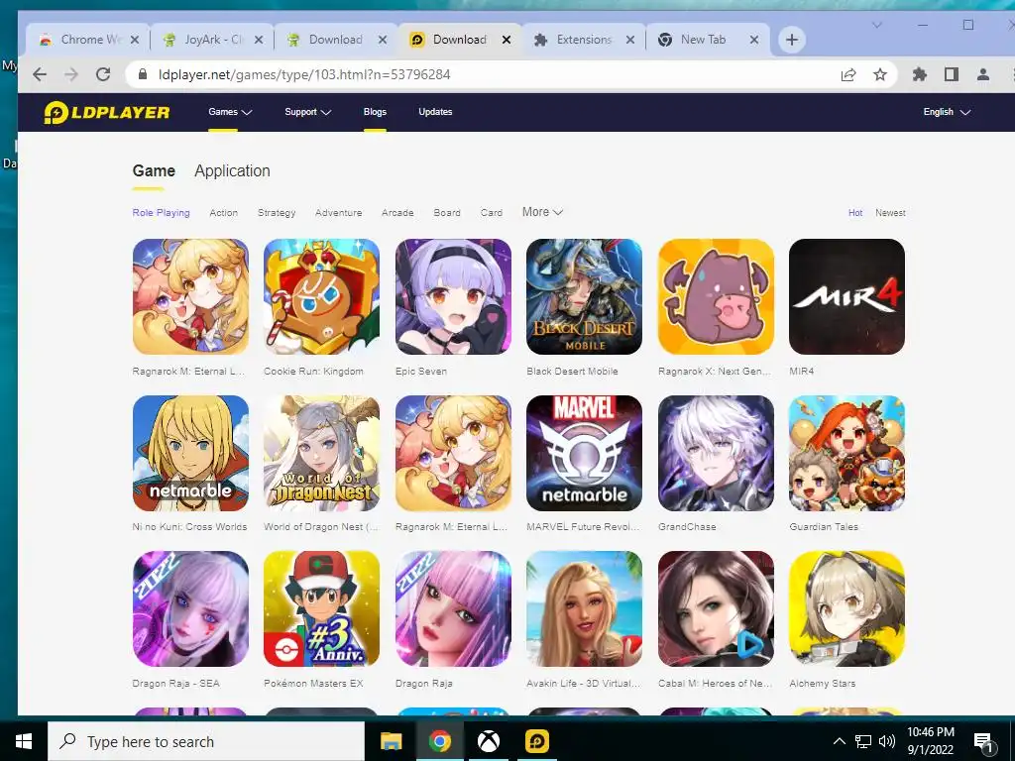Select the MARVEL Future Revolution icon

(x=585, y=453)
